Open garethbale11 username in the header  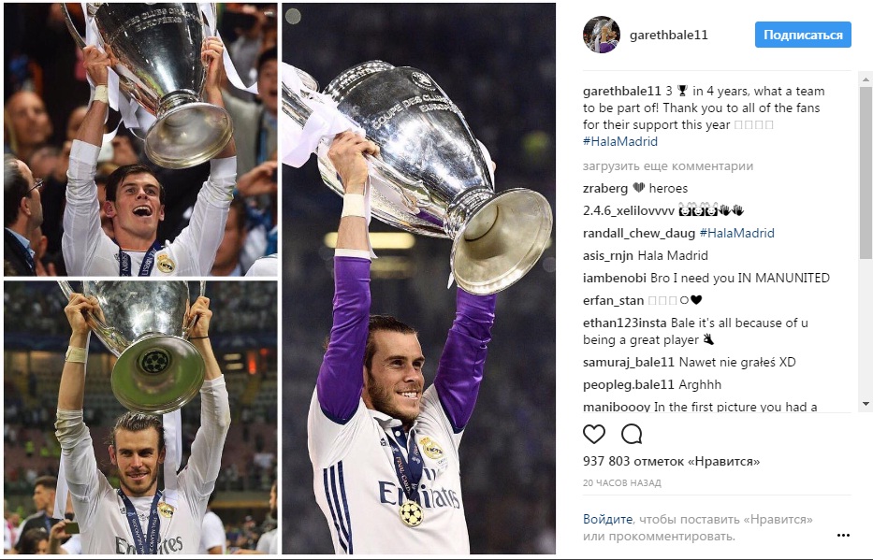tap(669, 35)
